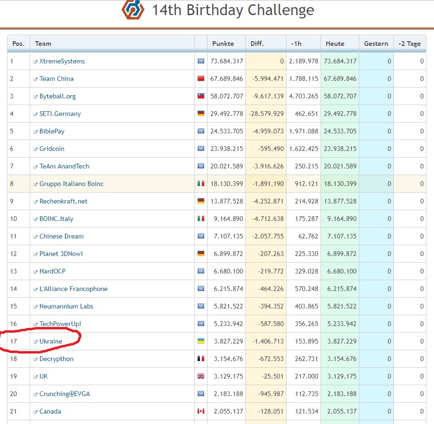Open the Ukraine team link
Screen dimensions: 434x424
click(51, 341)
